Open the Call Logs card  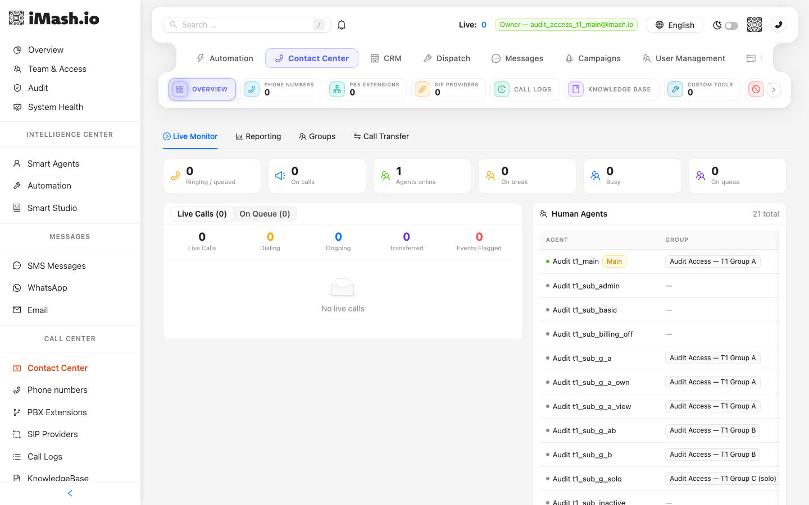pyautogui.click(x=525, y=89)
